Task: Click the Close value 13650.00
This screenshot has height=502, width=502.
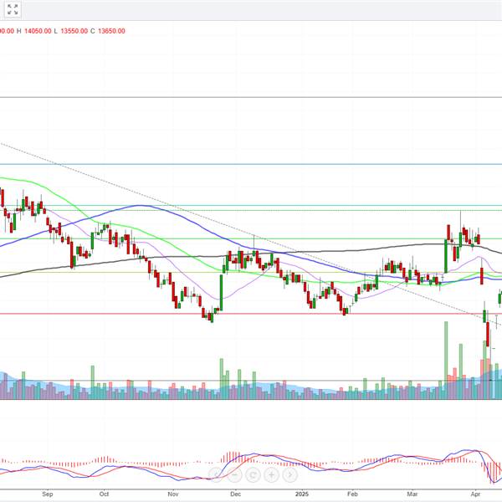Action: (x=111, y=31)
